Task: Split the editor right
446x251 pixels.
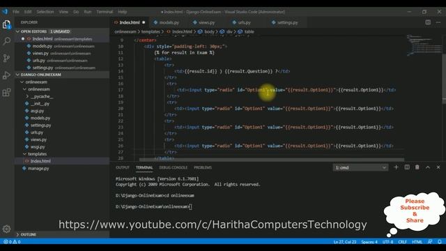Action: coord(428,22)
